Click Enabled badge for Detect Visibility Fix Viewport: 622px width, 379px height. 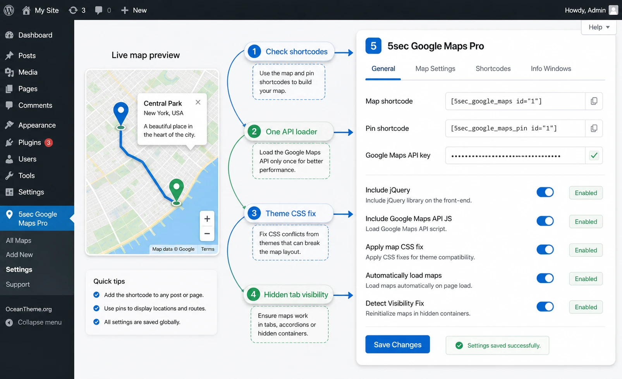[586, 307]
